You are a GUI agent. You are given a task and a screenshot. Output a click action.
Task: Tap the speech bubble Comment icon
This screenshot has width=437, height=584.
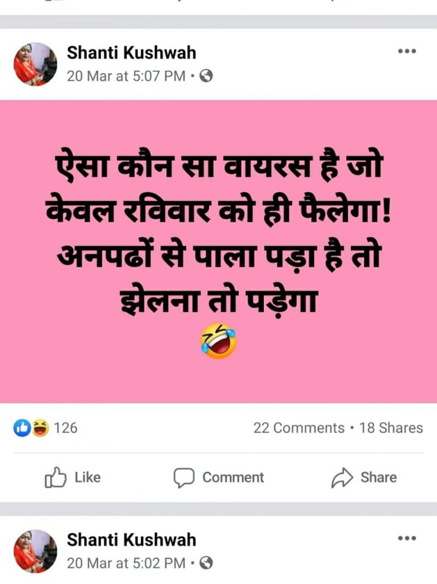pyautogui.click(x=184, y=477)
